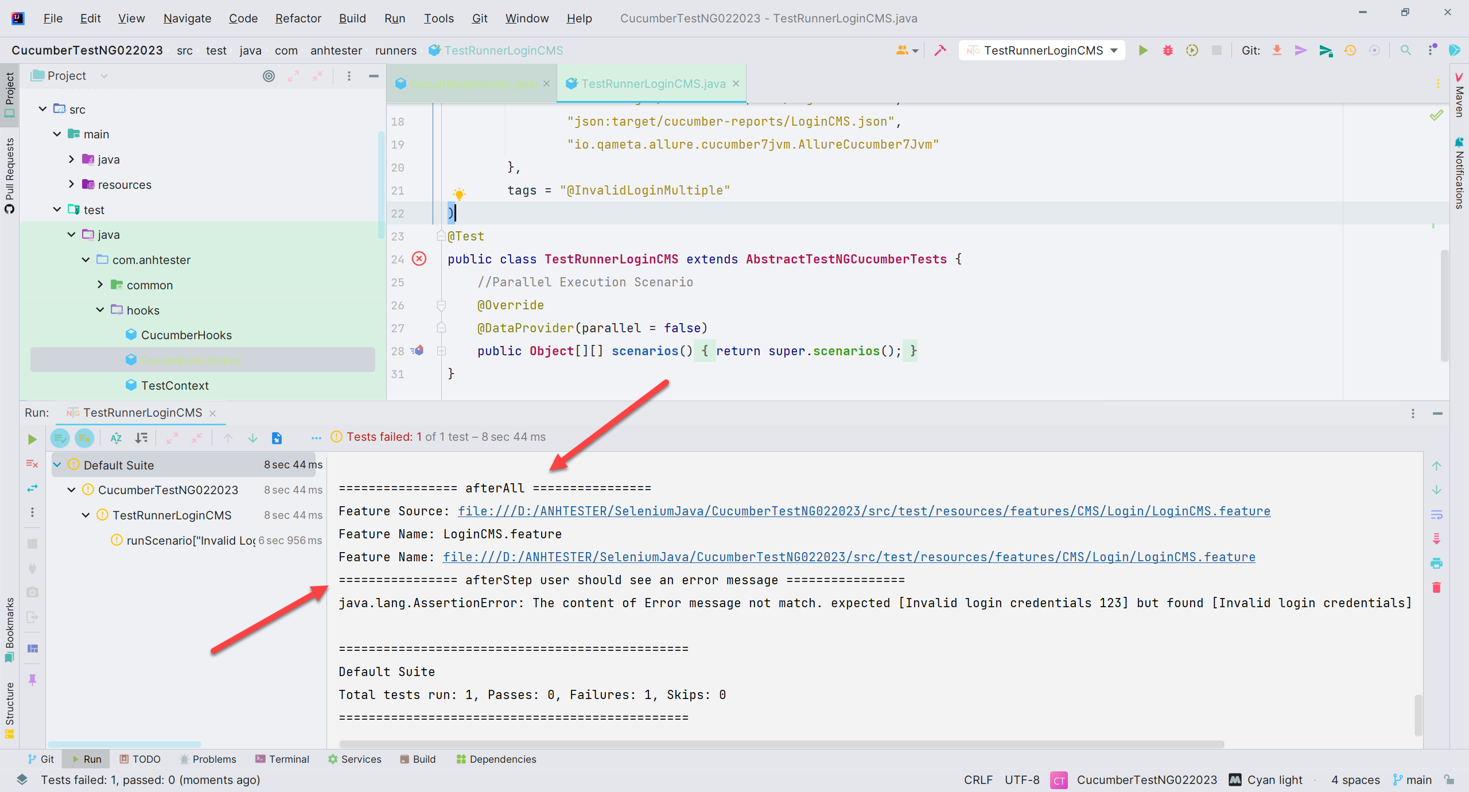Toggle show ignored tests filter

click(84, 438)
